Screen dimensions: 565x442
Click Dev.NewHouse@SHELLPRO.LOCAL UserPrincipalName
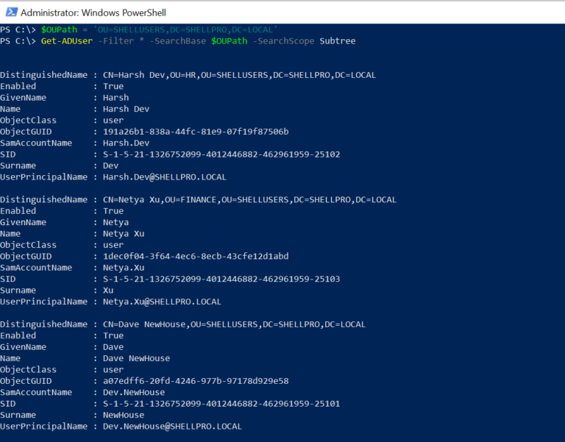[172, 426]
